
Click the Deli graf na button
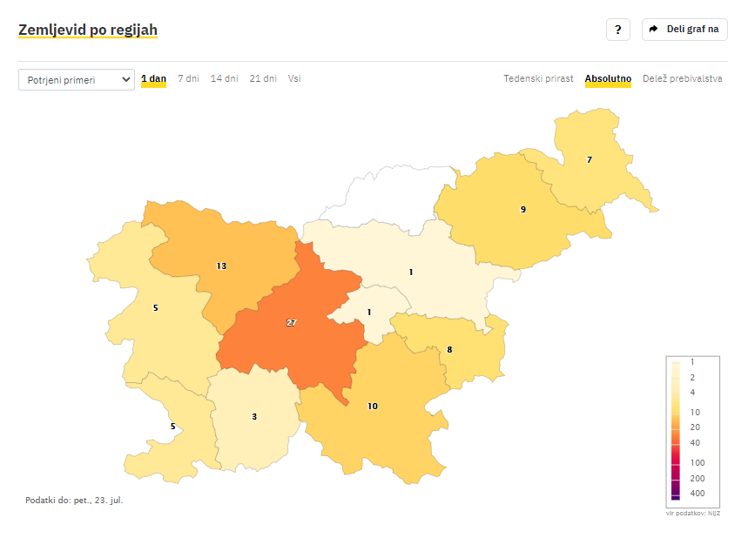click(684, 30)
